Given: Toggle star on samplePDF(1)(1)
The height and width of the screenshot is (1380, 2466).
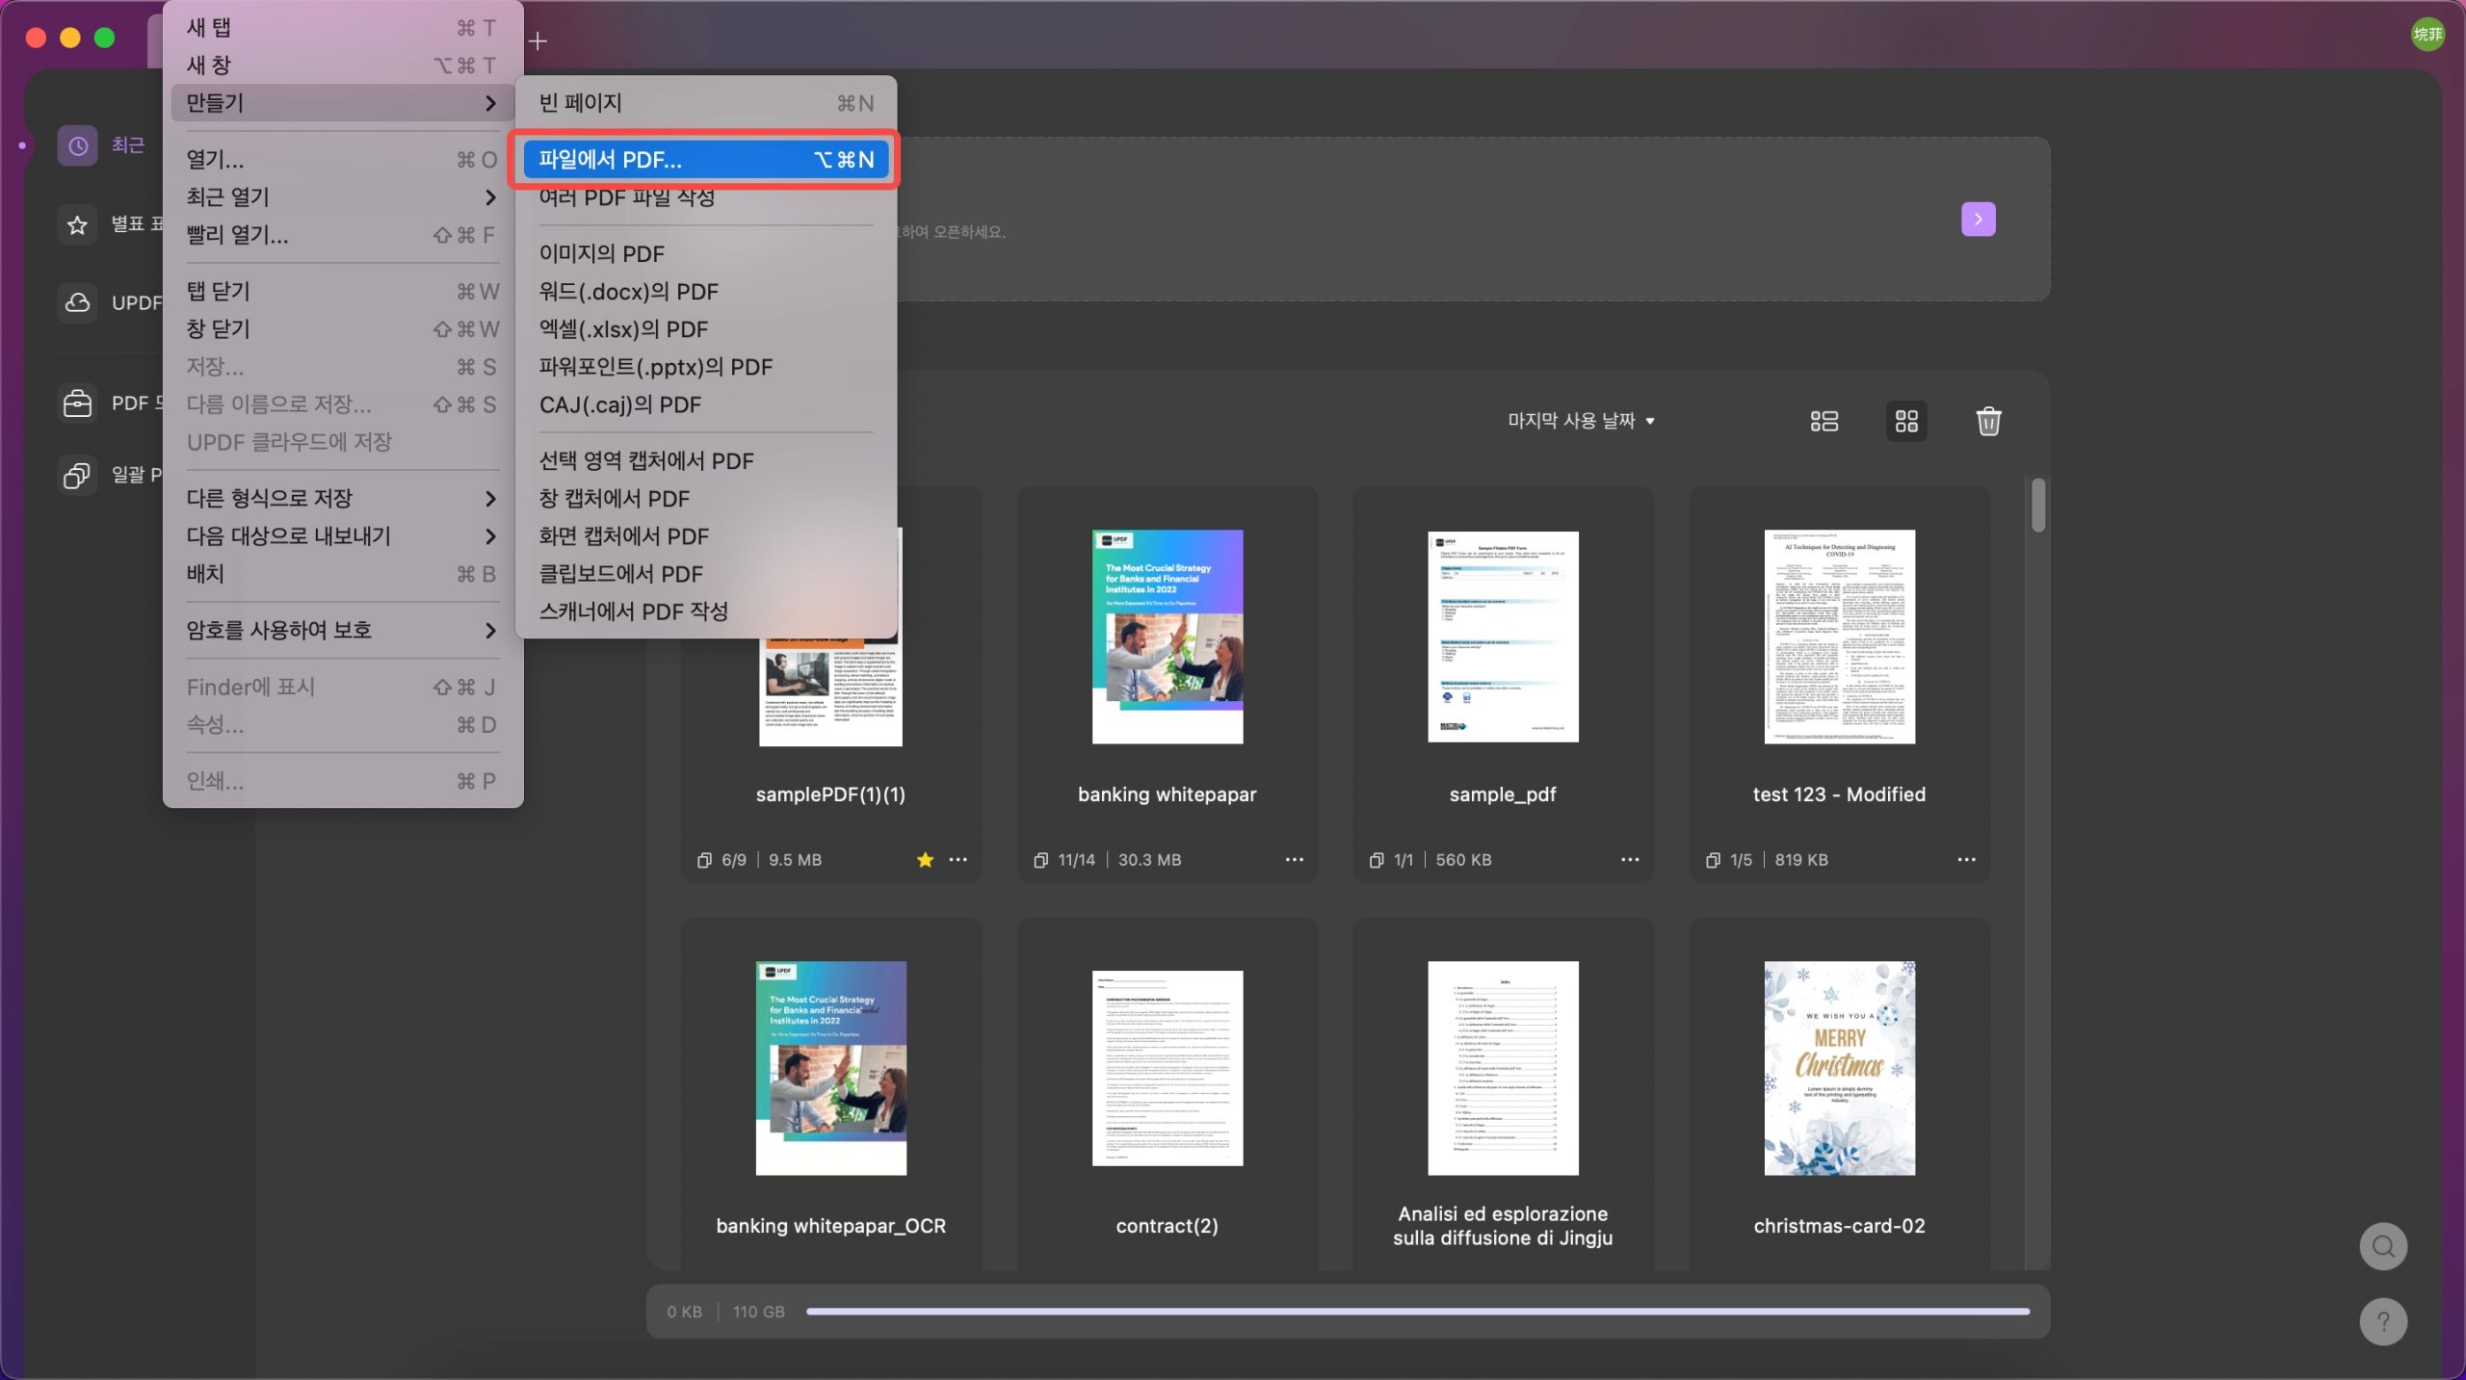Looking at the screenshot, I should [x=925, y=860].
